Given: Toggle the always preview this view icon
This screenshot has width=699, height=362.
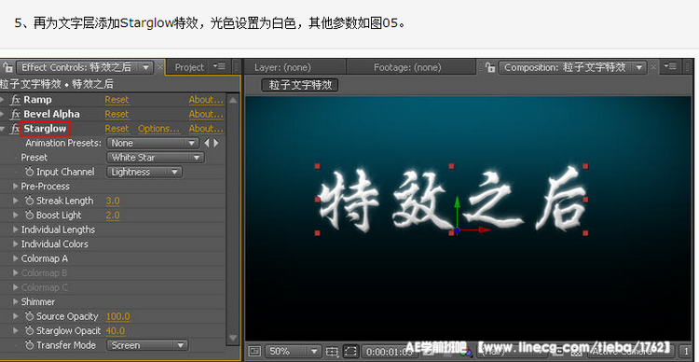Looking at the screenshot, I should [254, 352].
